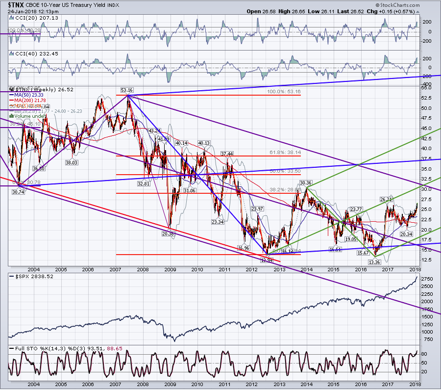Click the '50.0%: 33.50' Fibonacci label
441x390 pixels.
click(x=285, y=171)
